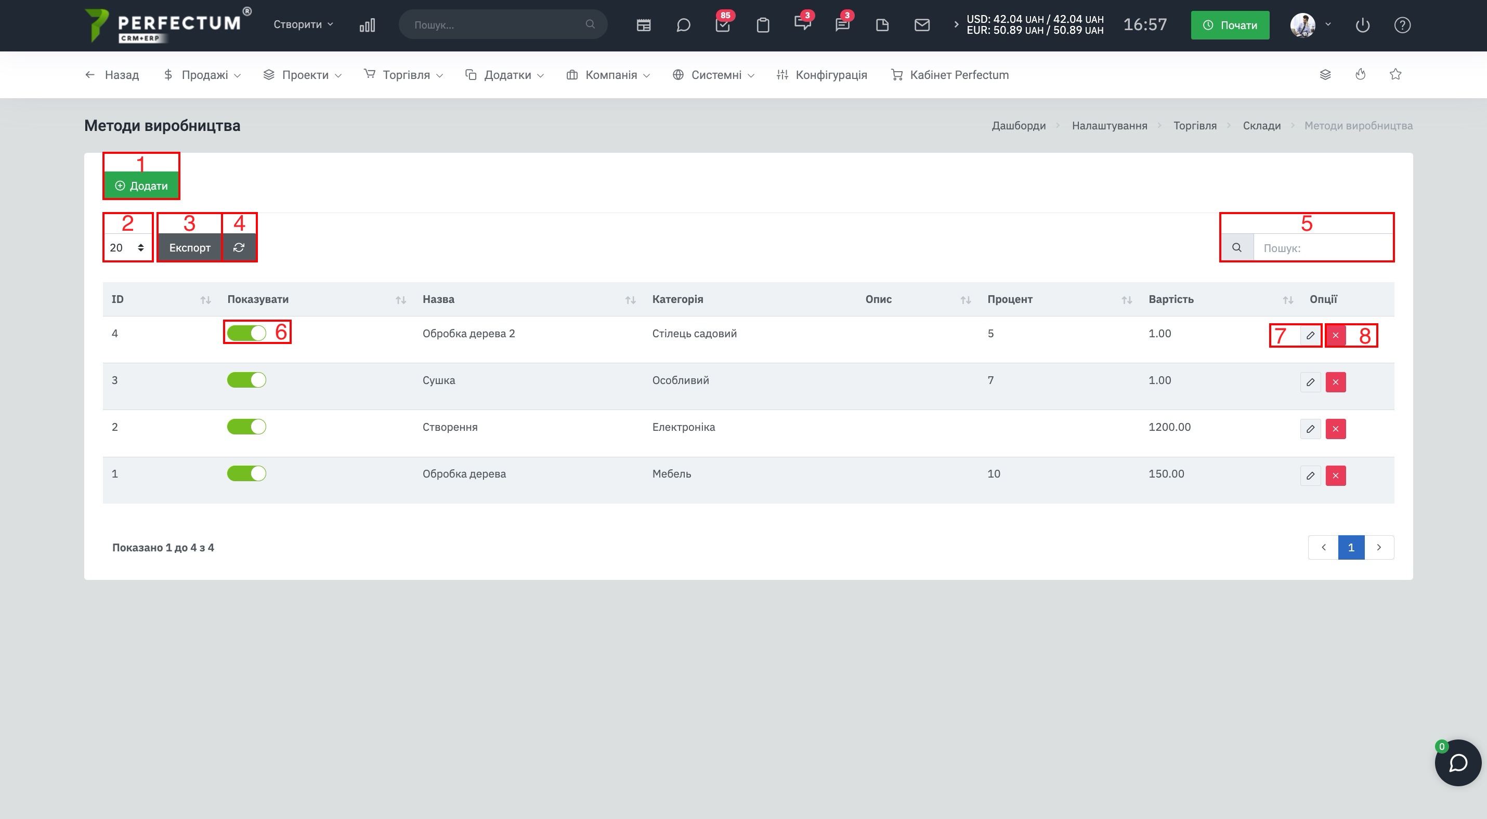Open the help question mark icon
The width and height of the screenshot is (1487, 819).
[x=1402, y=25]
